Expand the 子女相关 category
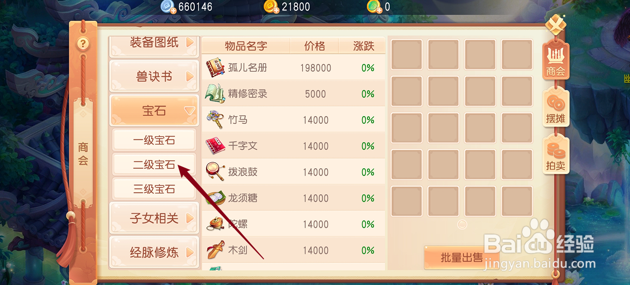This screenshot has width=630, height=285. (x=154, y=218)
